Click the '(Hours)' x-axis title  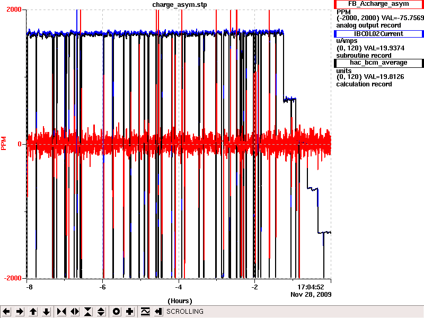[180, 301]
